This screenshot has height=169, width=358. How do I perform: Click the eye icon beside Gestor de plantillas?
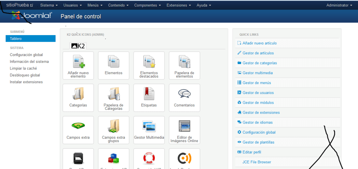(x=239, y=142)
